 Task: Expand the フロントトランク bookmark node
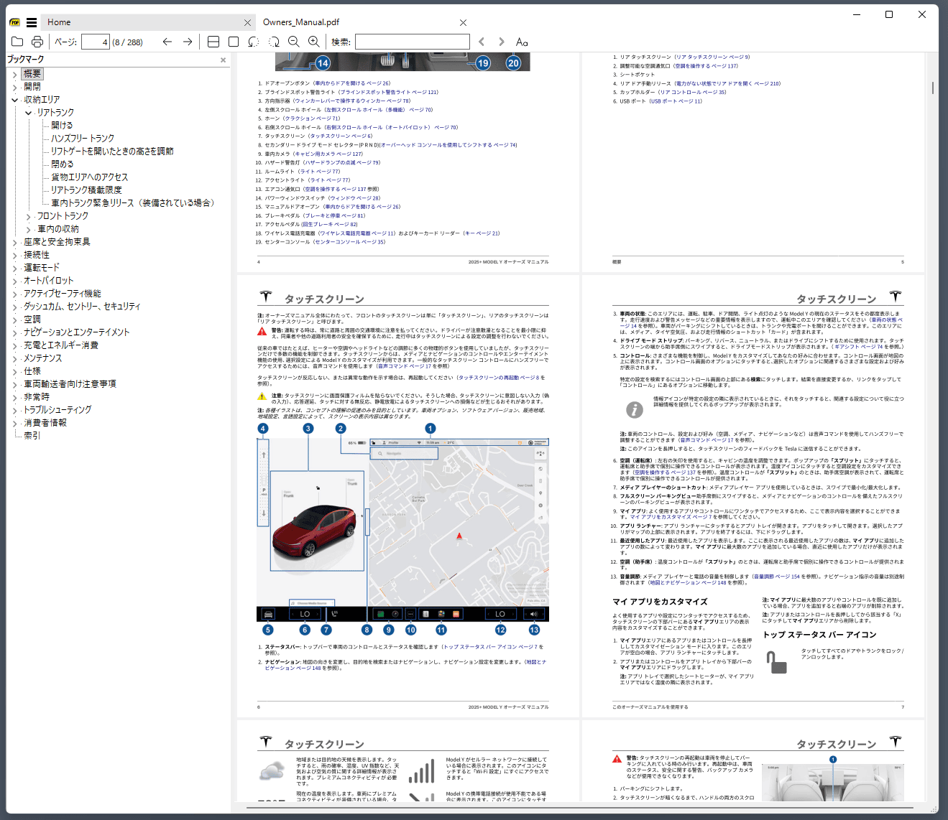click(29, 216)
